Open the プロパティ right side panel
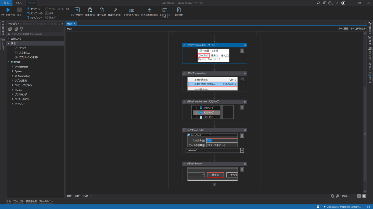The width and height of the screenshot is (373, 209). tap(370, 28)
